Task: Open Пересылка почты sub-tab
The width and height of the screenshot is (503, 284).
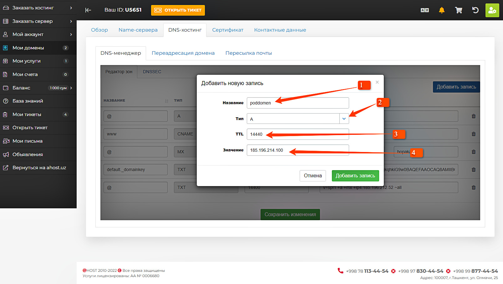Action: click(x=249, y=53)
